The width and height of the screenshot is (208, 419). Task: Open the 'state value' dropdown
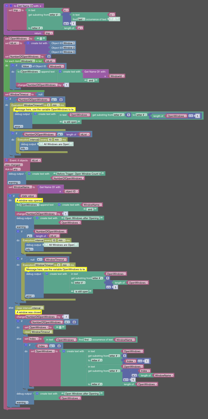(29, 196)
